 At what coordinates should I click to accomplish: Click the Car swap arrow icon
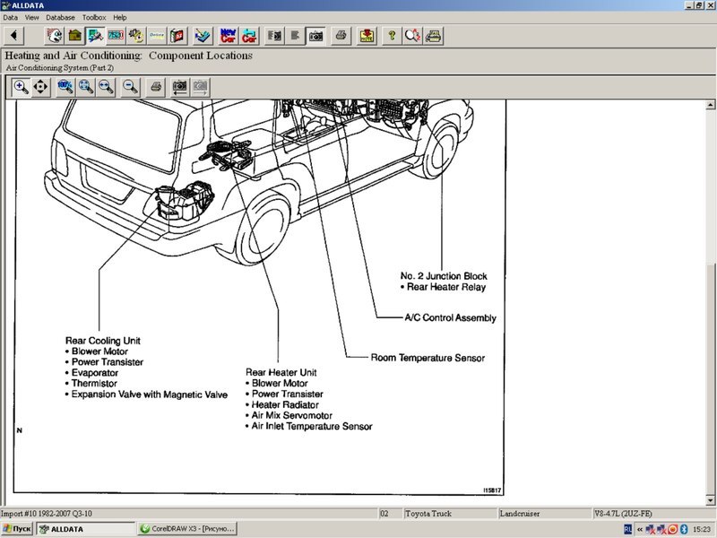(x=249, y=35)
